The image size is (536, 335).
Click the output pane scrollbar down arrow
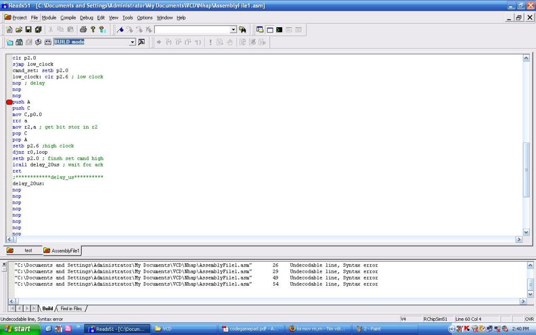[530, 294]
